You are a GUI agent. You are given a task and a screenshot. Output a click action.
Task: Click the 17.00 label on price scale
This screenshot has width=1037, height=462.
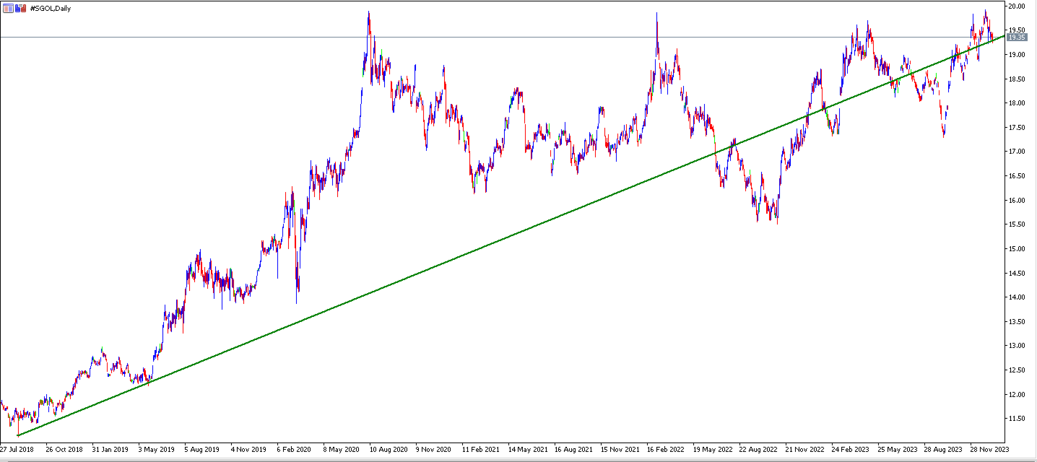click(1016, 152)
